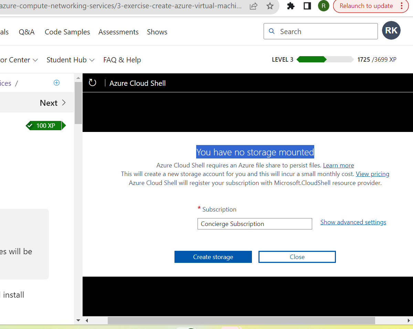Click the circled plus icon in left sidebar
Image resolution: width=413 pixels, height=329 pixels.
pyautogui.click(x=56, y=83)
